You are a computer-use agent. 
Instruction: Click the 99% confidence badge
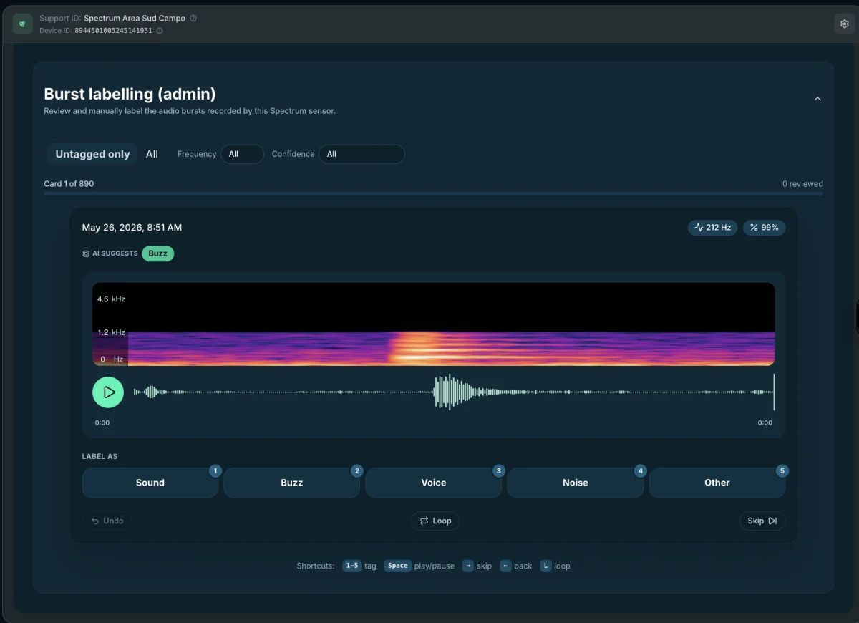pyautogui.click(x=765, y=228)
